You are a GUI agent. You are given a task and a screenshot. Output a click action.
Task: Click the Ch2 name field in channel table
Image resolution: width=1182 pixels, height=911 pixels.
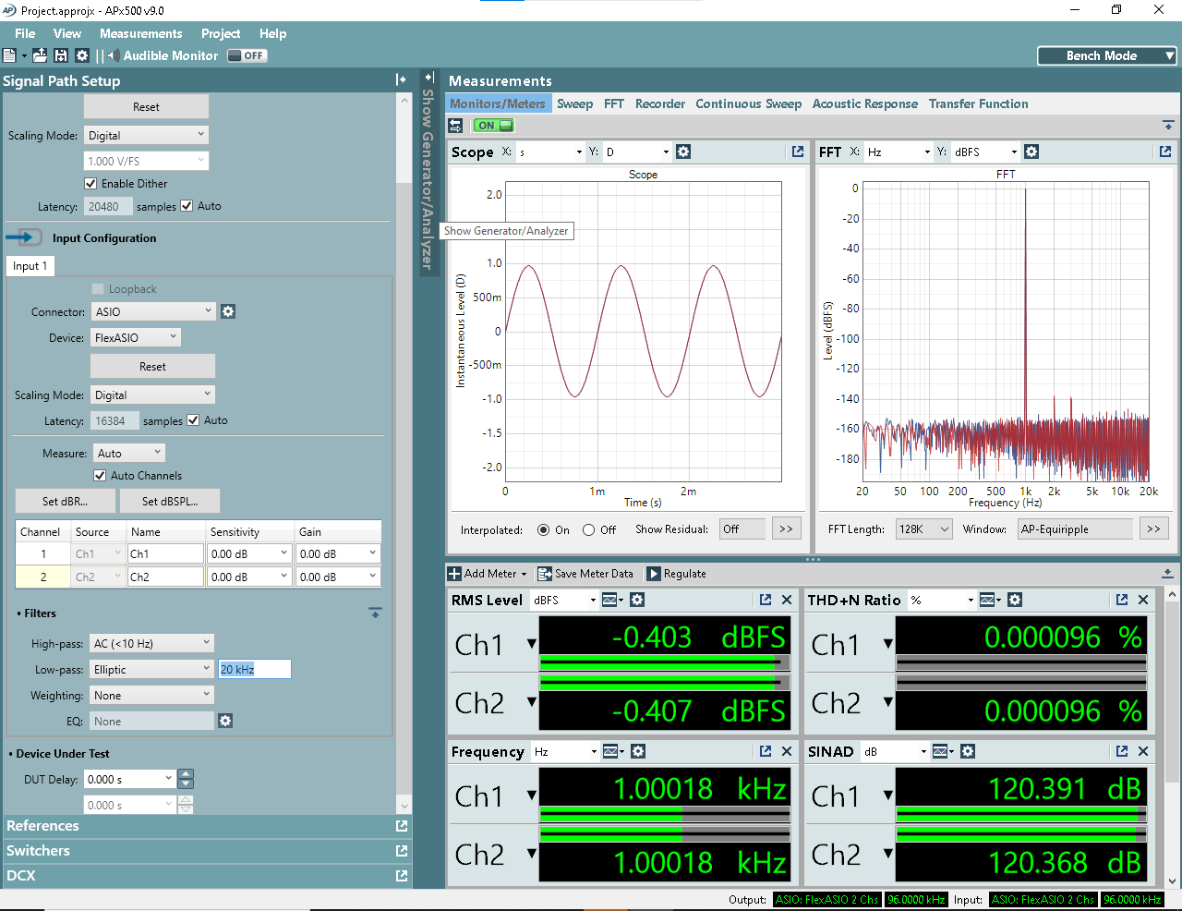pos(166,577)
